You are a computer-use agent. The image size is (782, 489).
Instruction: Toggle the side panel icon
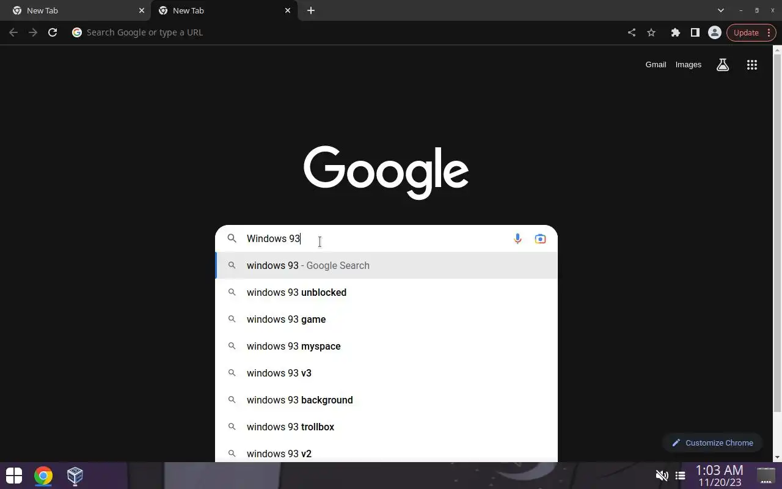(x=695, y=32)
